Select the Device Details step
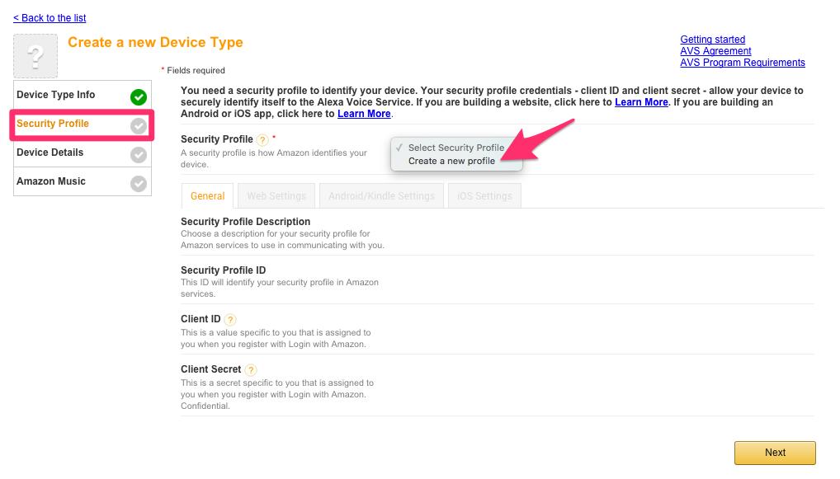The image size is (840, 479). click(83, 153)
